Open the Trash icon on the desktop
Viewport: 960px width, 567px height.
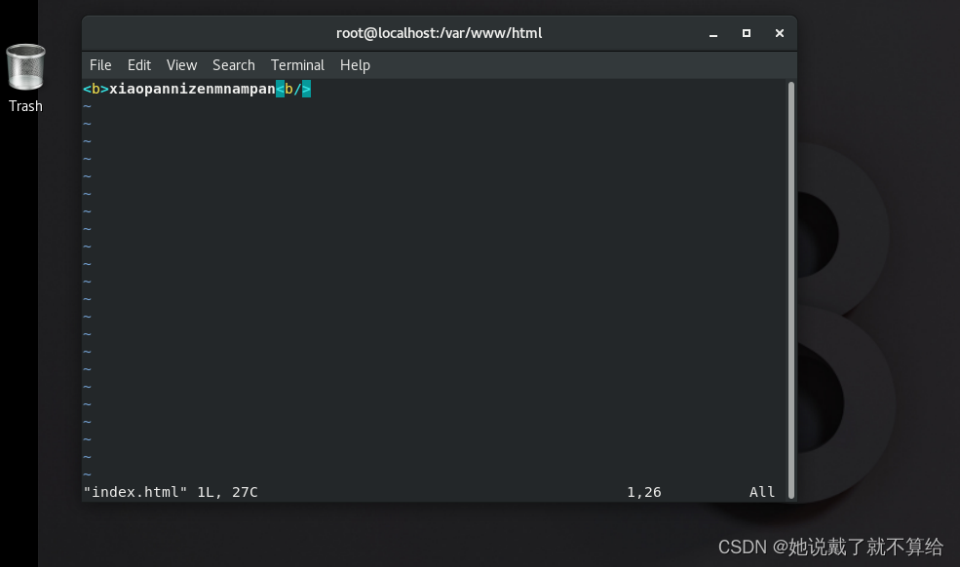[x=25, y=68]
